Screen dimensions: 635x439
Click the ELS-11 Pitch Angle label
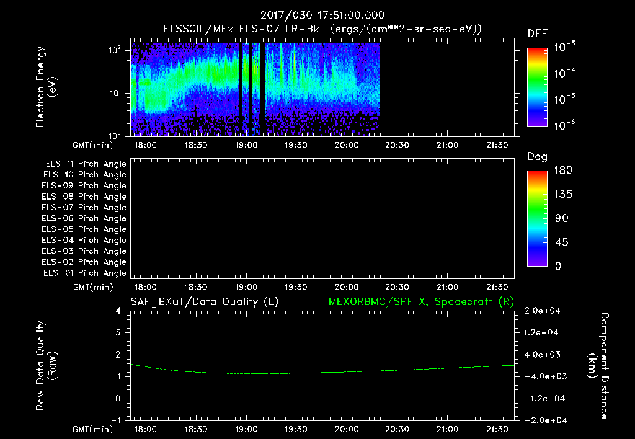(x=86, y=164)
